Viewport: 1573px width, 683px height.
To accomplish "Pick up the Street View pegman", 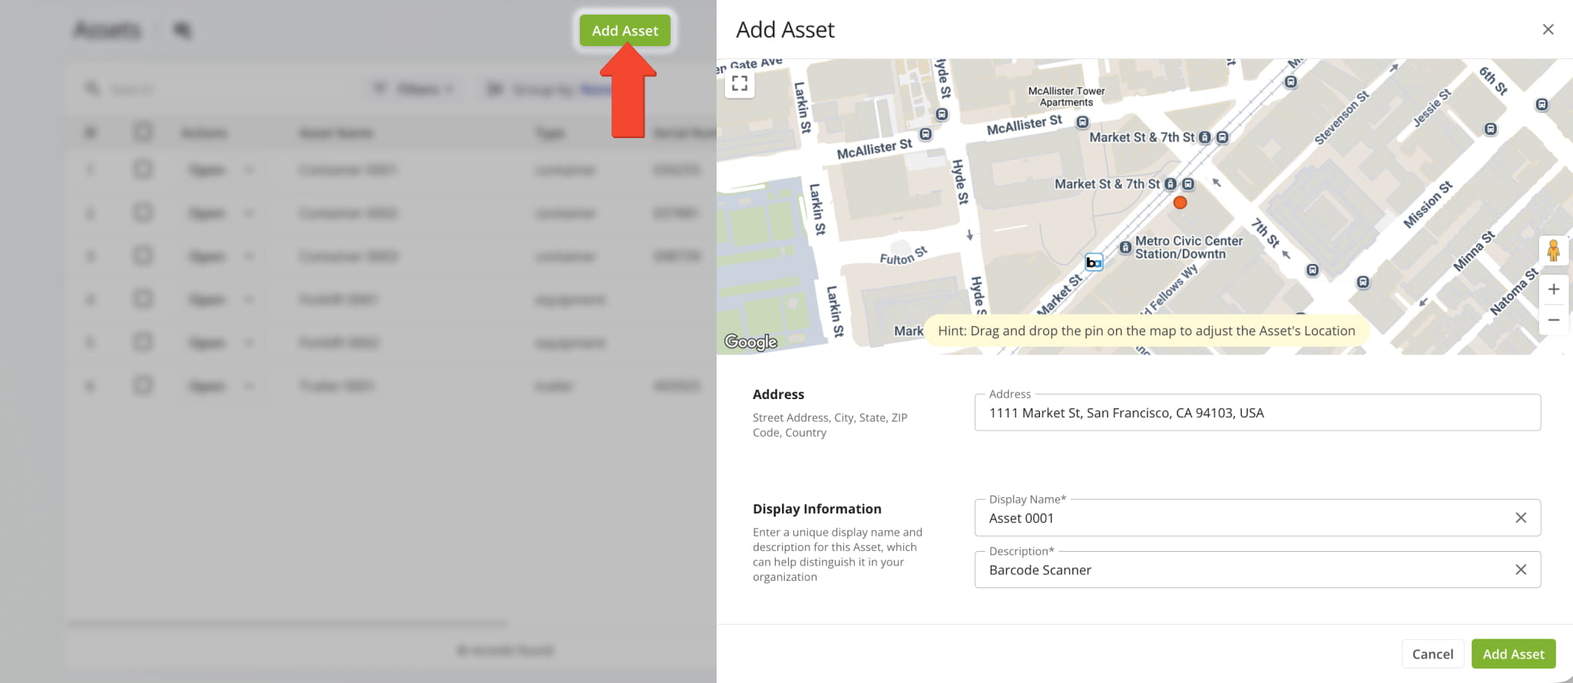I will click(x=1553, y=251).
